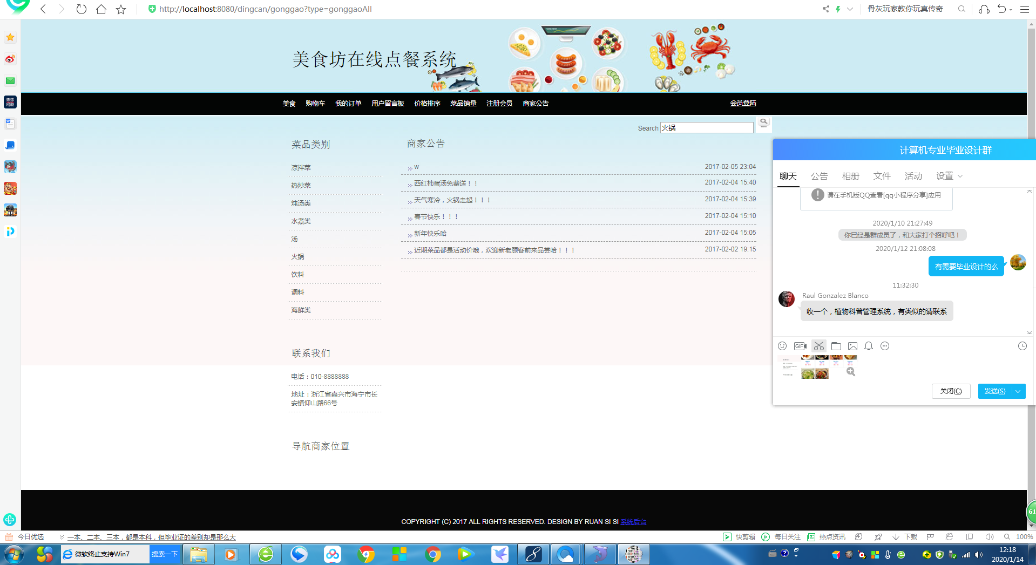The width and height of the screenshot is (1036, 565).
Task: Click the search magnifier beside the search box
Action: tap(763, 122)
